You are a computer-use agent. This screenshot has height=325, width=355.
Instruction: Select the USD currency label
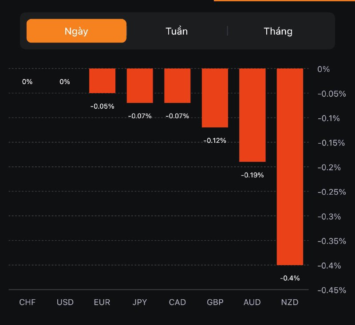coord(65,302)
